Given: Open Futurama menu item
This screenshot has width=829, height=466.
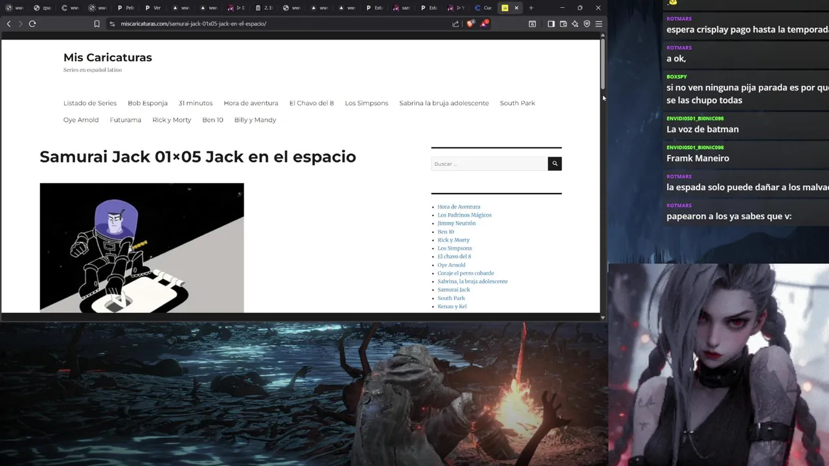Looking at the screenshot, I should (x=126, y=120).
